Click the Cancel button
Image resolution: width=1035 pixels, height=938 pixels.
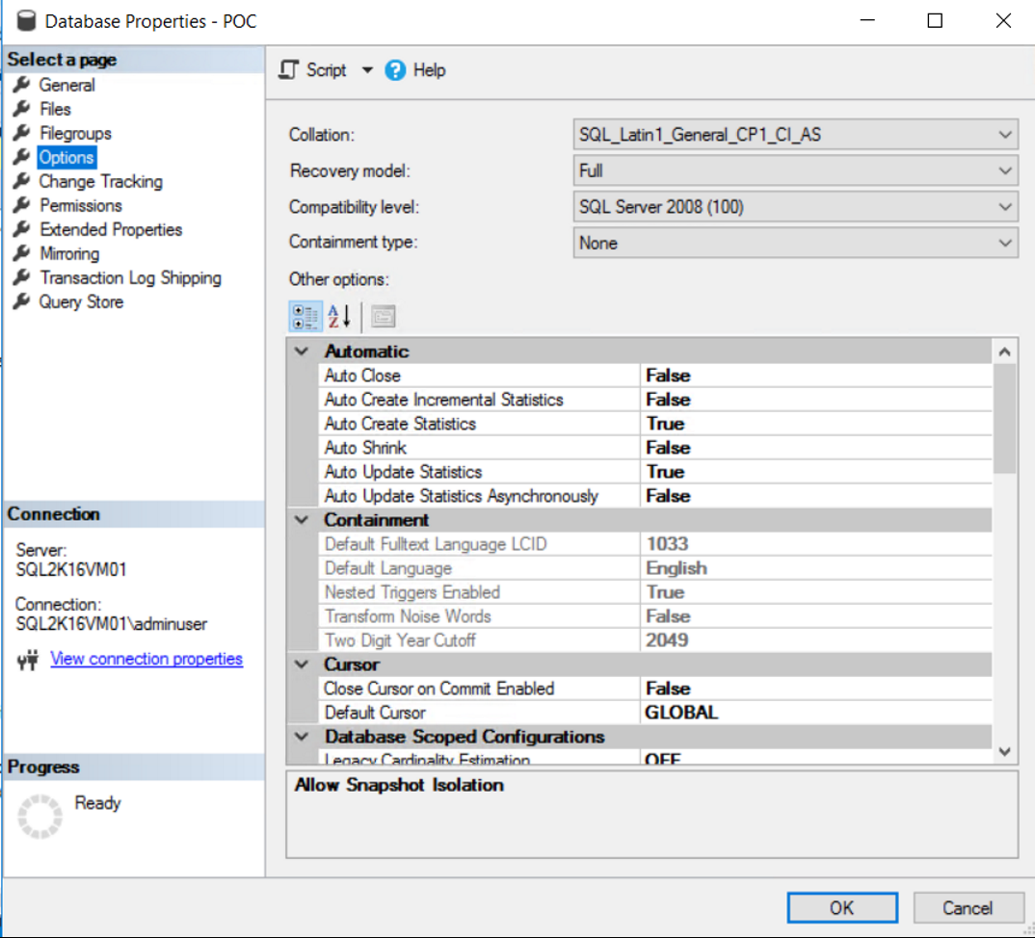(967, 907)
